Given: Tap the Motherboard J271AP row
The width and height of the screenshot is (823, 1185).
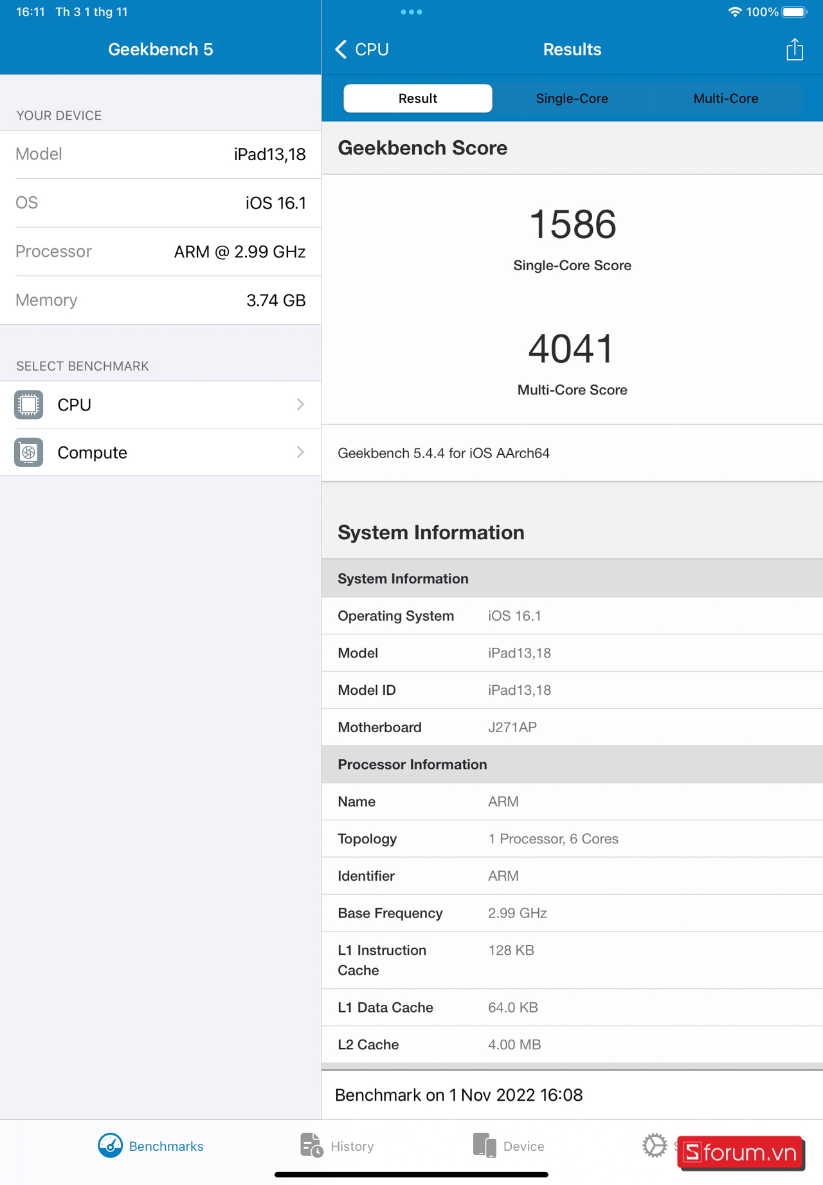Looking at the screenshot, I should (x=572, y=728).
